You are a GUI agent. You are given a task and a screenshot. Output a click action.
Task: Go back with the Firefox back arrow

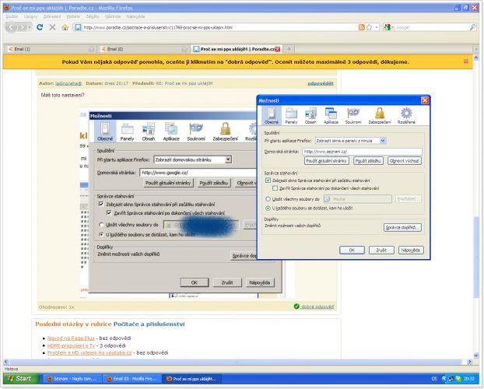point(11,27)
